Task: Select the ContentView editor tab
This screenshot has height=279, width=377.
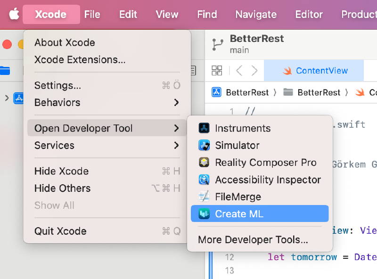Action: point(314,71)
